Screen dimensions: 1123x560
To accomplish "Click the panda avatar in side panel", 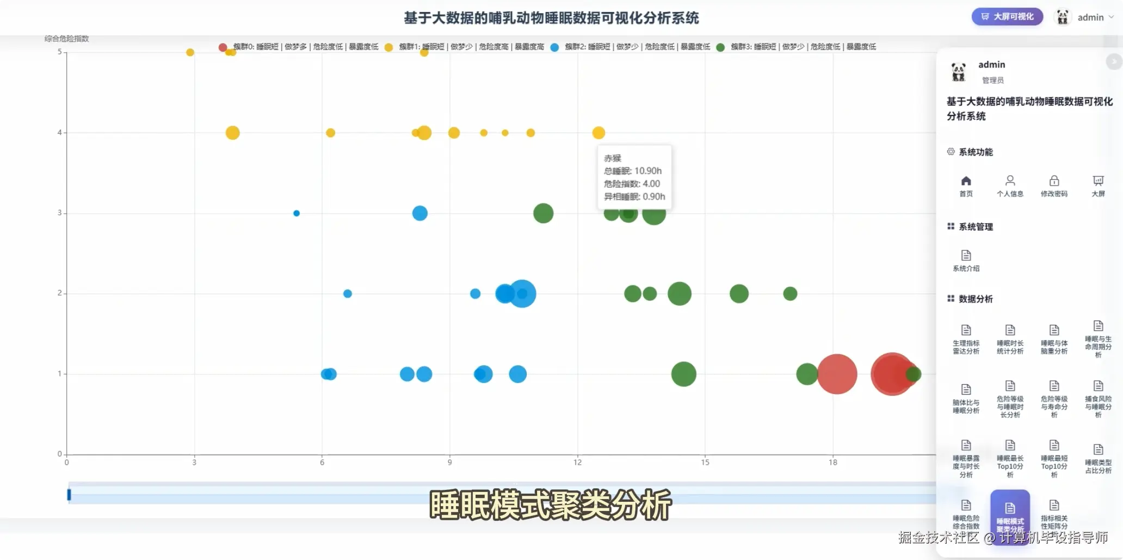I will pos(958,72).
